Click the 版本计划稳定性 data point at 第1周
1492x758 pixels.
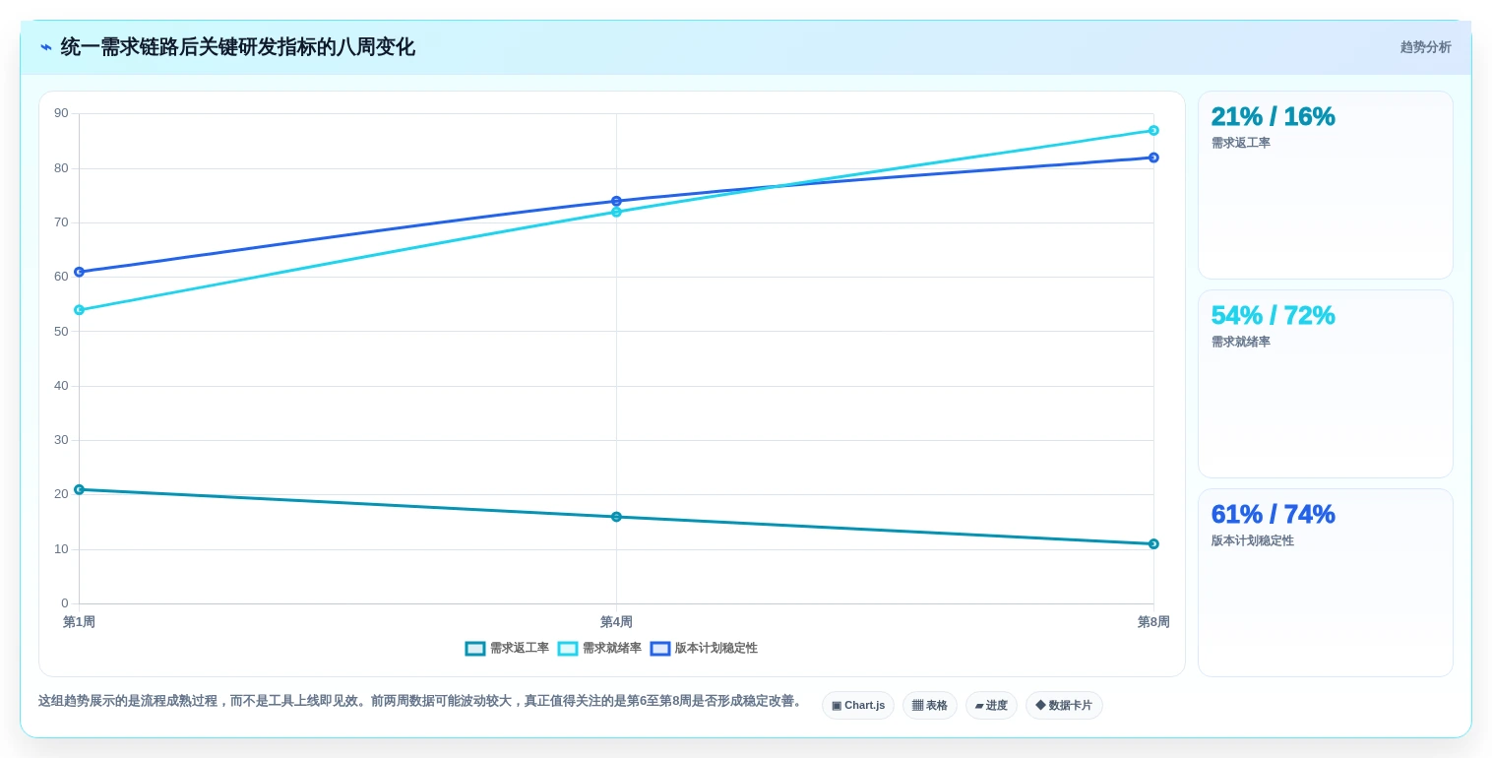(x=79, y=272)
